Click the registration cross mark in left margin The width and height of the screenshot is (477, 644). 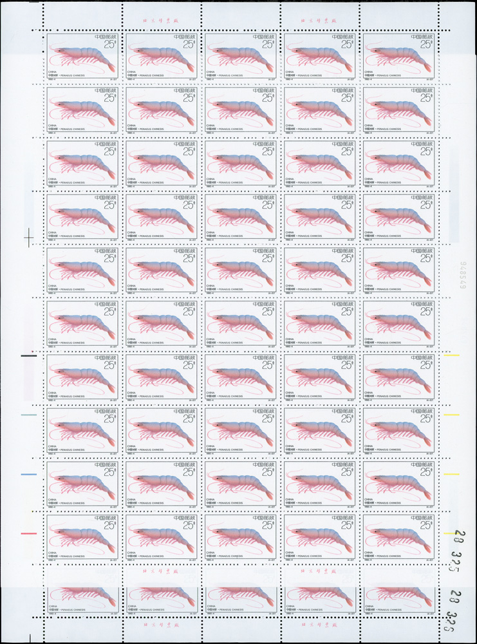[x=28, y=238]
